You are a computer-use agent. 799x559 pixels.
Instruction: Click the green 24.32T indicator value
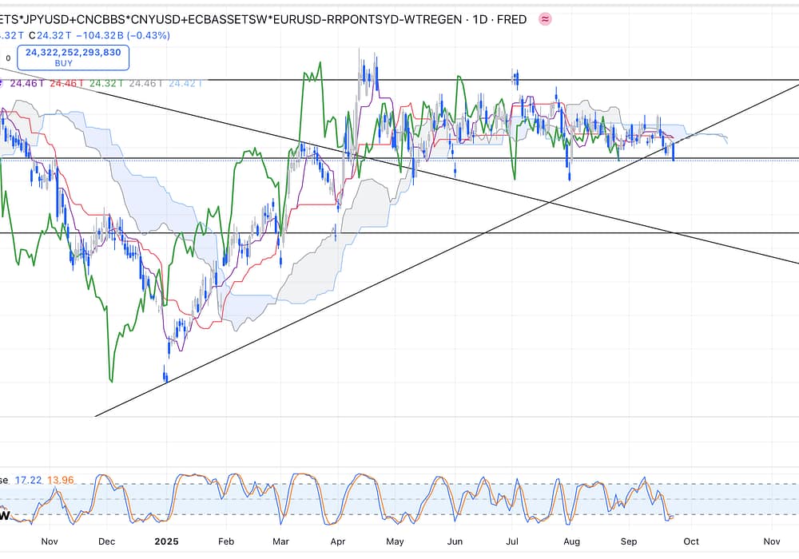click(105, 82)
